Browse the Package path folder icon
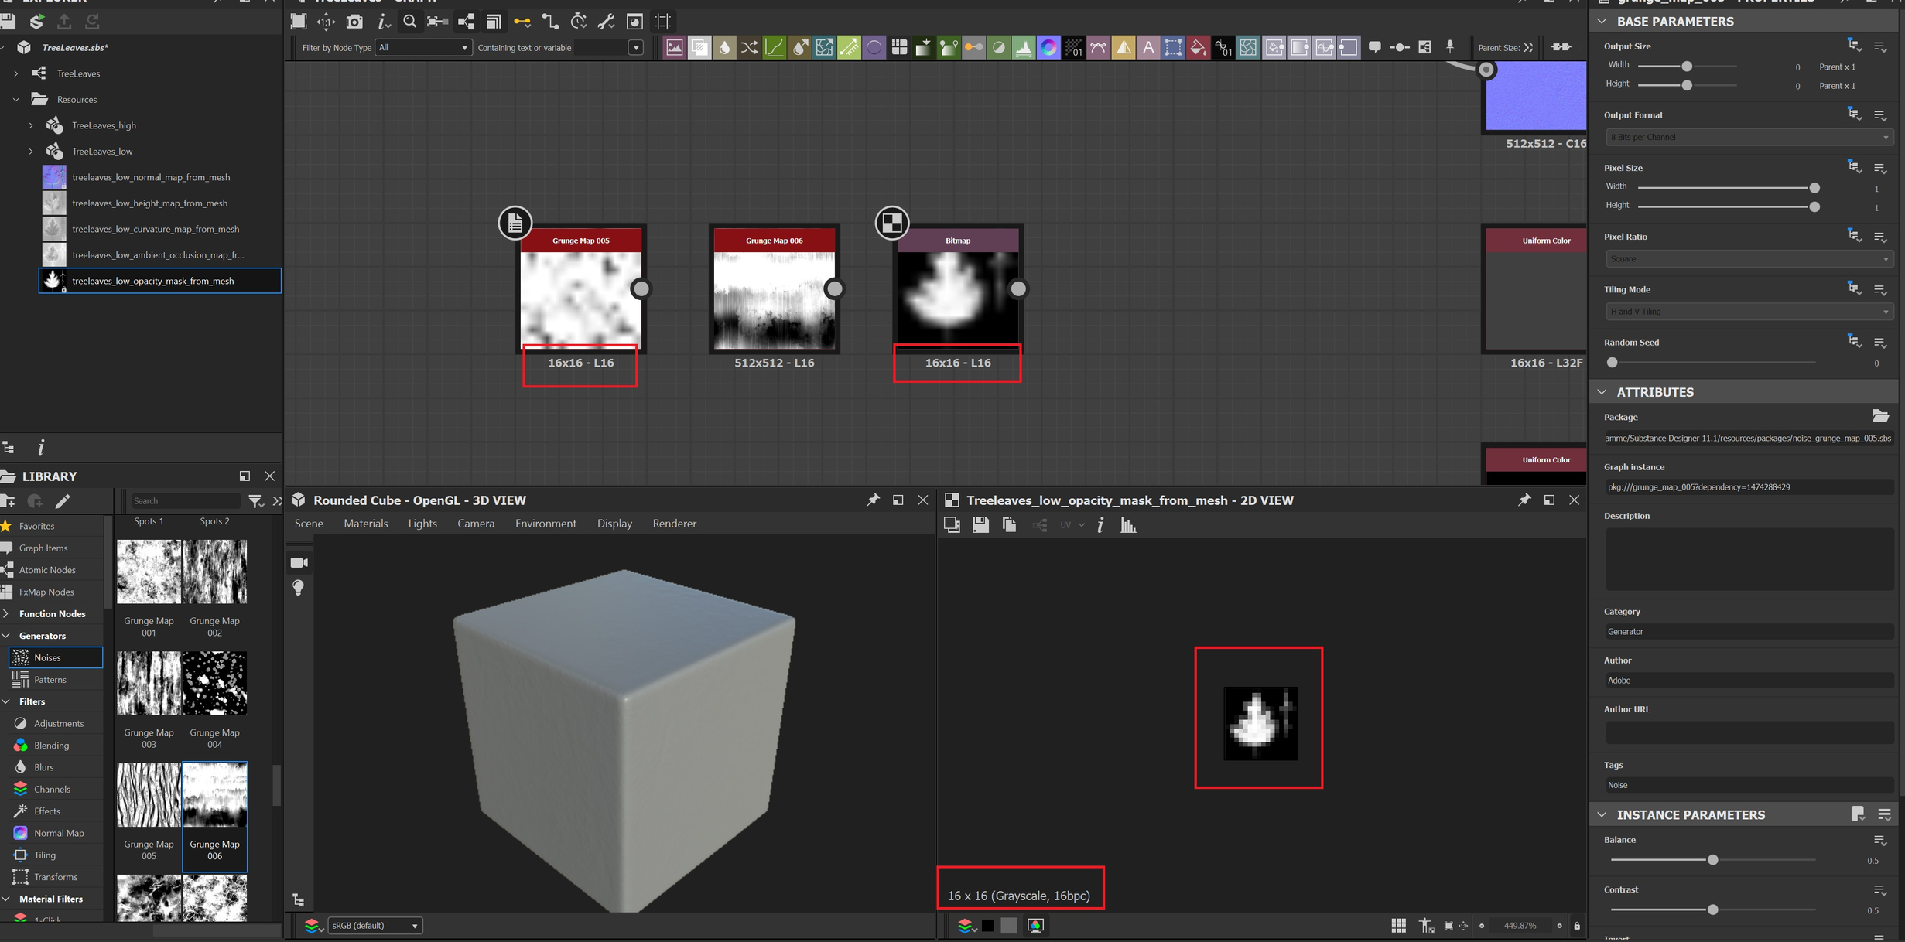The image size is (1905, 942). 1880,416
